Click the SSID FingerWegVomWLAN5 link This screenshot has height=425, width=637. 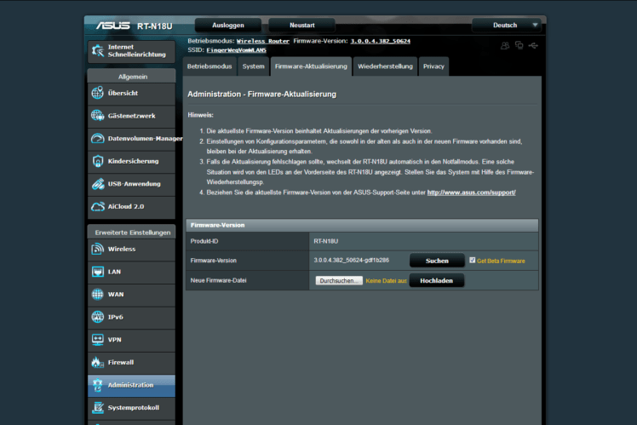click(236, 50)
